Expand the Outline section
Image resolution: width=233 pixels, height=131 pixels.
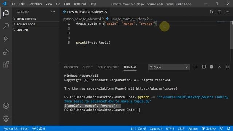click(x=36, y=30)
